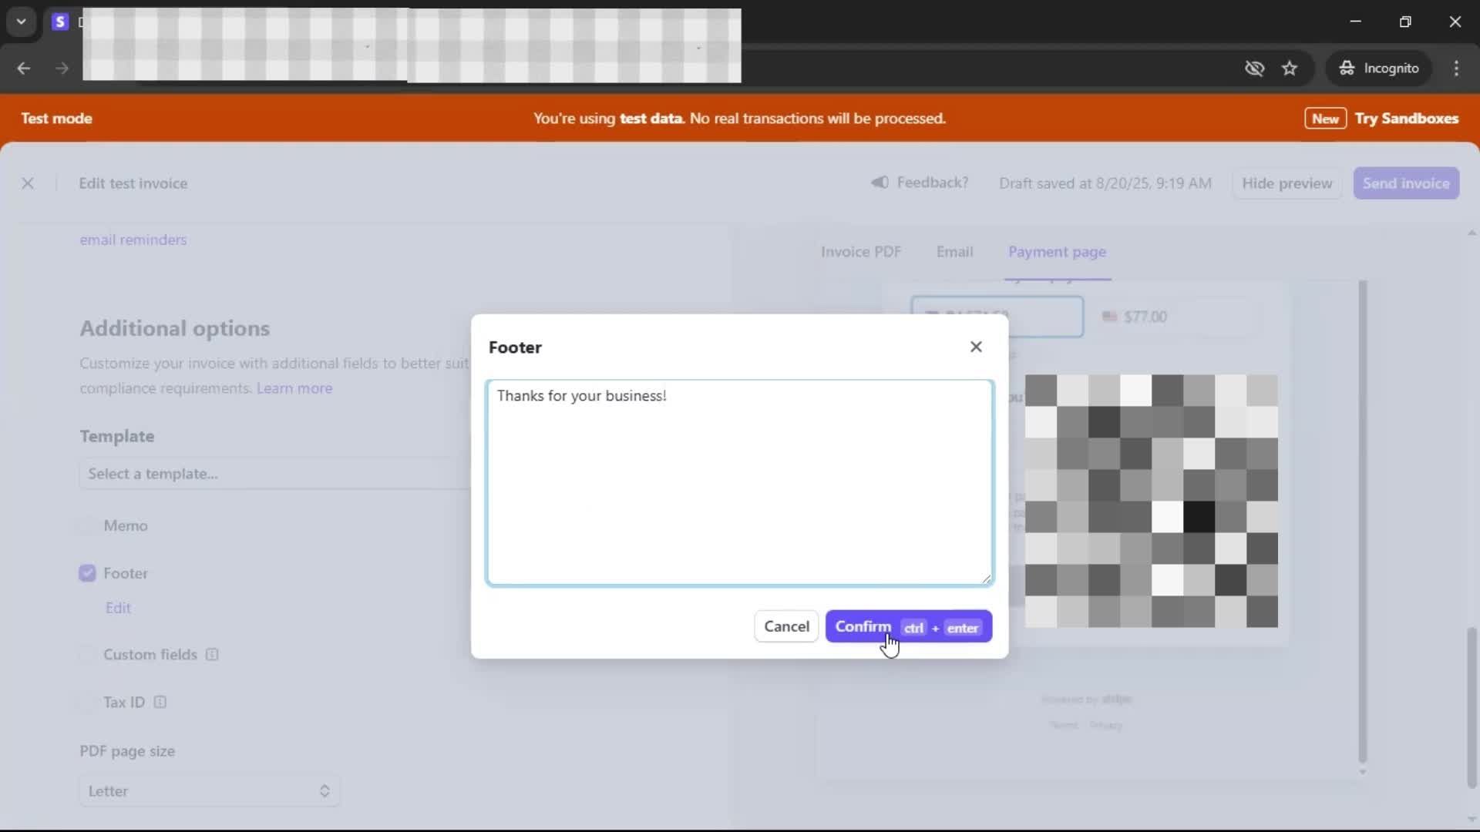Viewport: 1480px width, 832px height.
Task: Close the invoice editor X icon
Action: click(x=28, y=183)
